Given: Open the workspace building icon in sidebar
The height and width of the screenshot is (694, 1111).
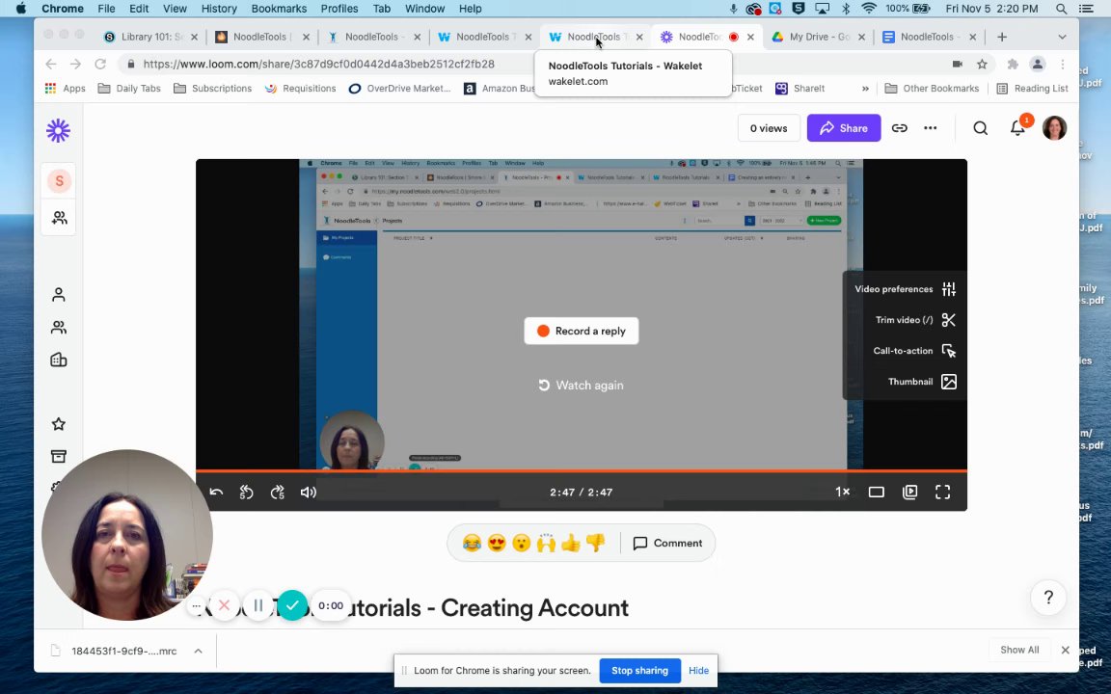Looking at the screenshot, I should click(59, 360).
